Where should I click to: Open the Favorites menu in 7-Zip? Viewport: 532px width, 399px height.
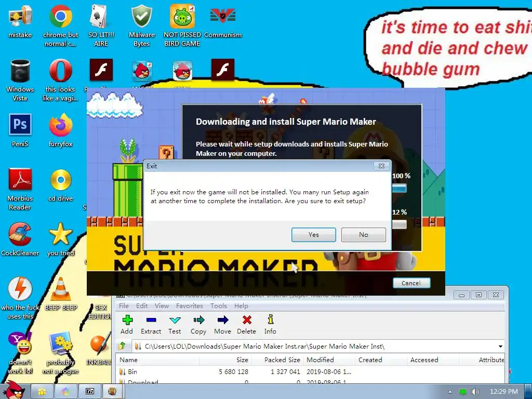click(189, 305)
